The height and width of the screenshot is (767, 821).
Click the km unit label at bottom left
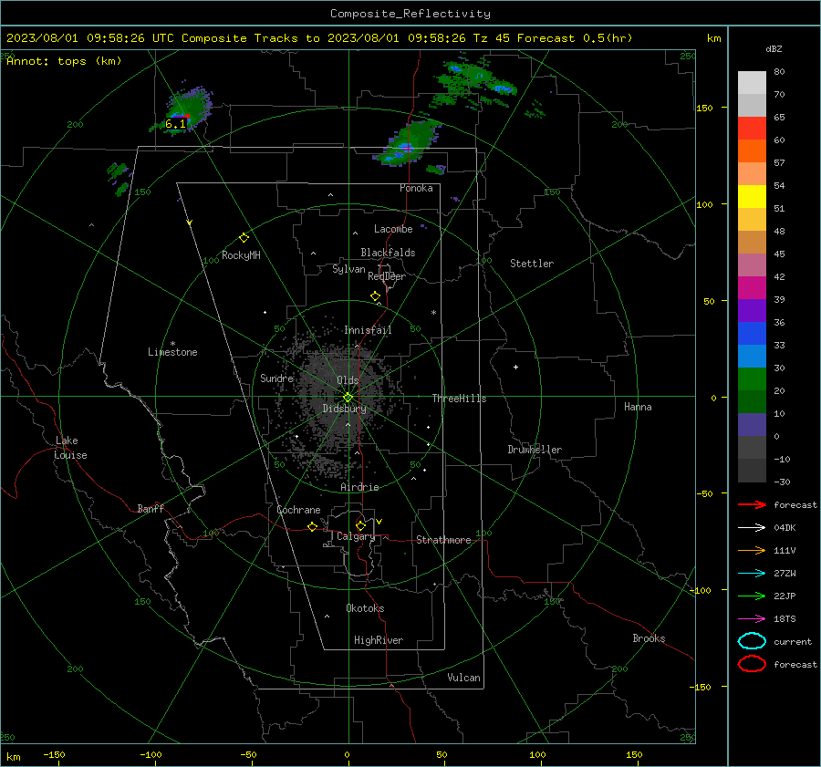pyautogui.click(x=13, y=757)
